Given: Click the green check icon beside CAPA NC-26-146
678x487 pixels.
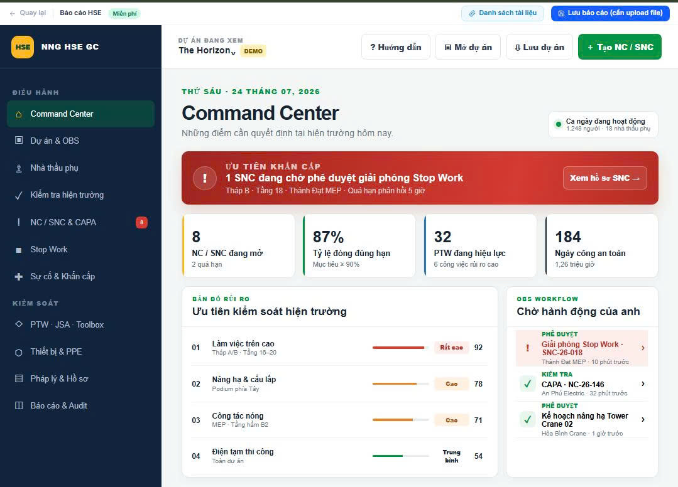Looking at the screenshot, I should pyautogui.click(x=528, y=383).
